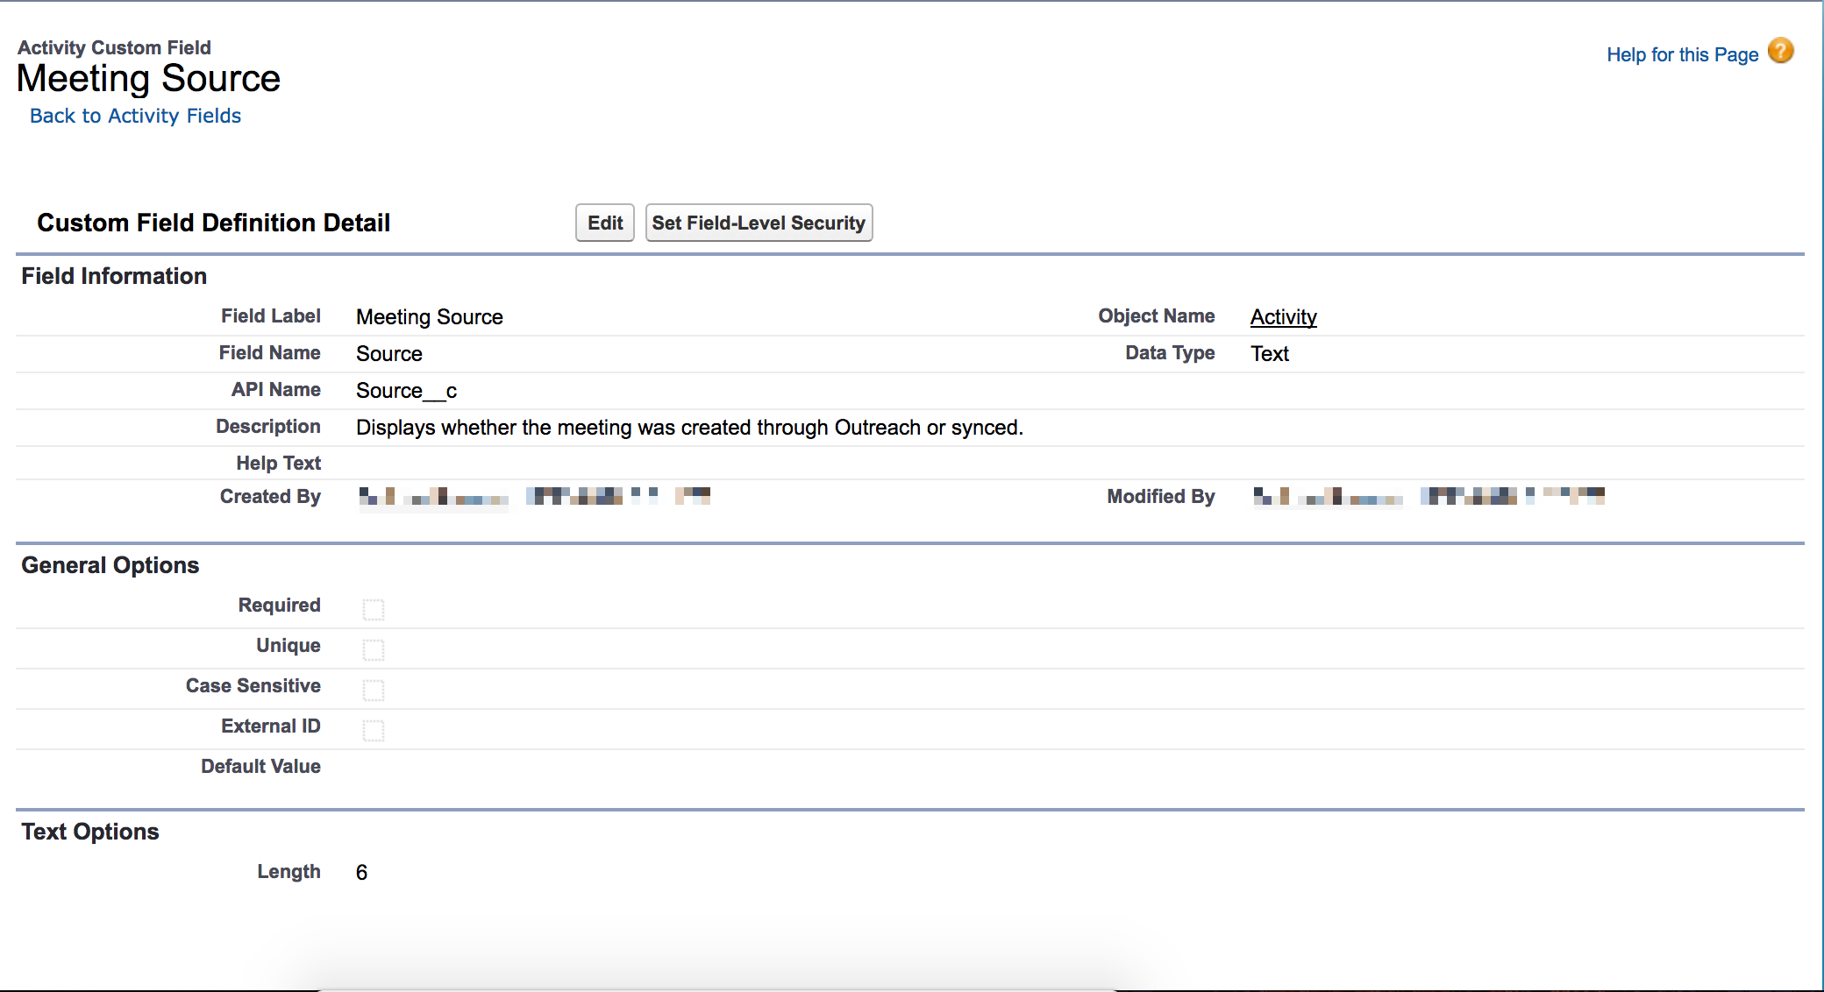
Task: Toggle the External ID checkbox
Action: coord(374,730)
